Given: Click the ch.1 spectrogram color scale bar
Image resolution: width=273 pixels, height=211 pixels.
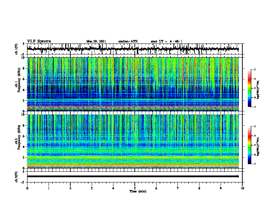Looking at the screenshot, I should pyautogui.click(x=250, y=88).
